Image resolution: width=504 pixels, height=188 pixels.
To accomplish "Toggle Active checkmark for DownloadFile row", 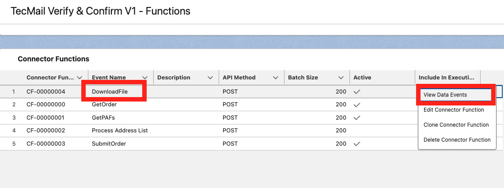I will point(357,92).
